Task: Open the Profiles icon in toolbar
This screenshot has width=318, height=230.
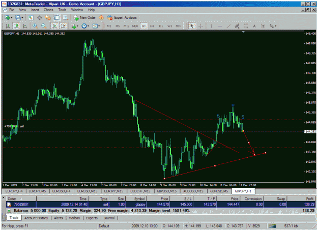Action: (18, 18)
